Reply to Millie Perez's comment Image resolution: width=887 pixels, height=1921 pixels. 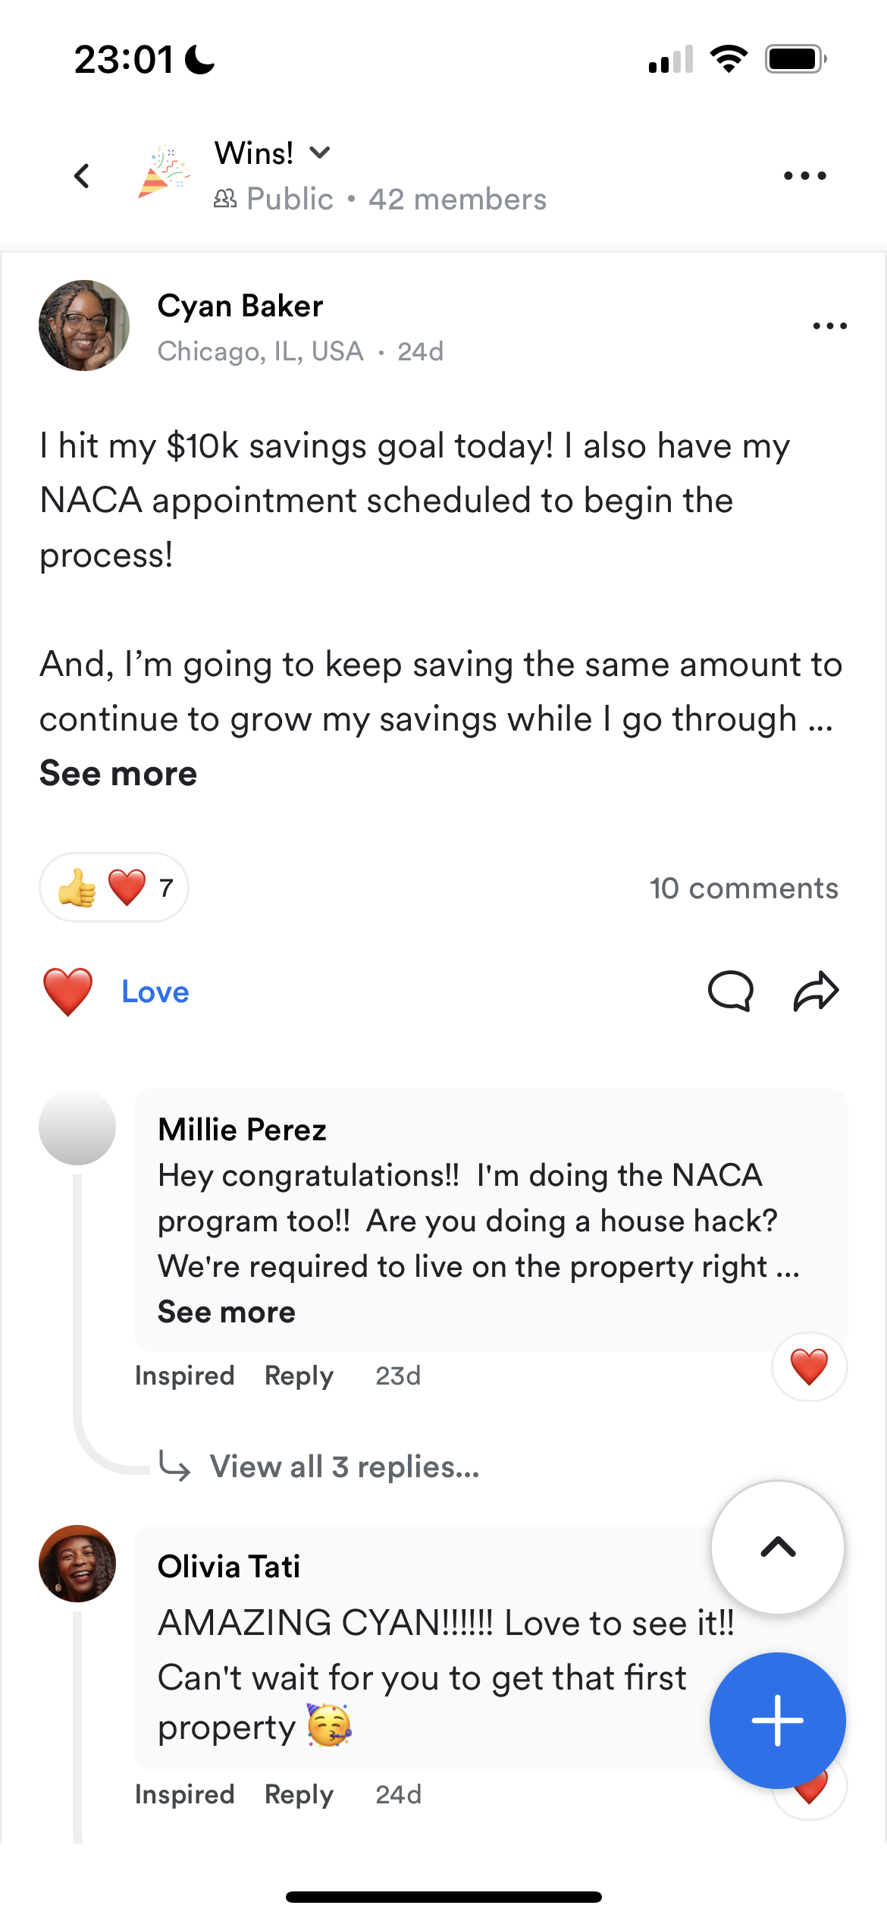pos(299,1376)
